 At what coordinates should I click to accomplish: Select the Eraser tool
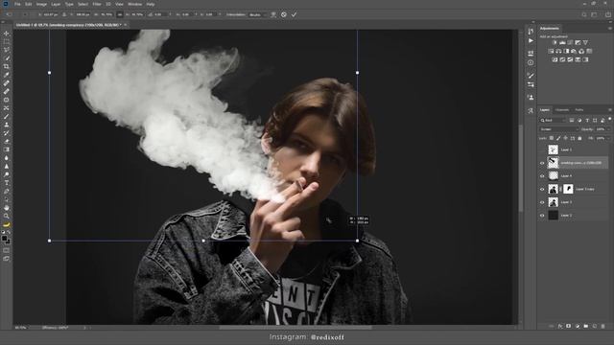[x=7, y=141]
